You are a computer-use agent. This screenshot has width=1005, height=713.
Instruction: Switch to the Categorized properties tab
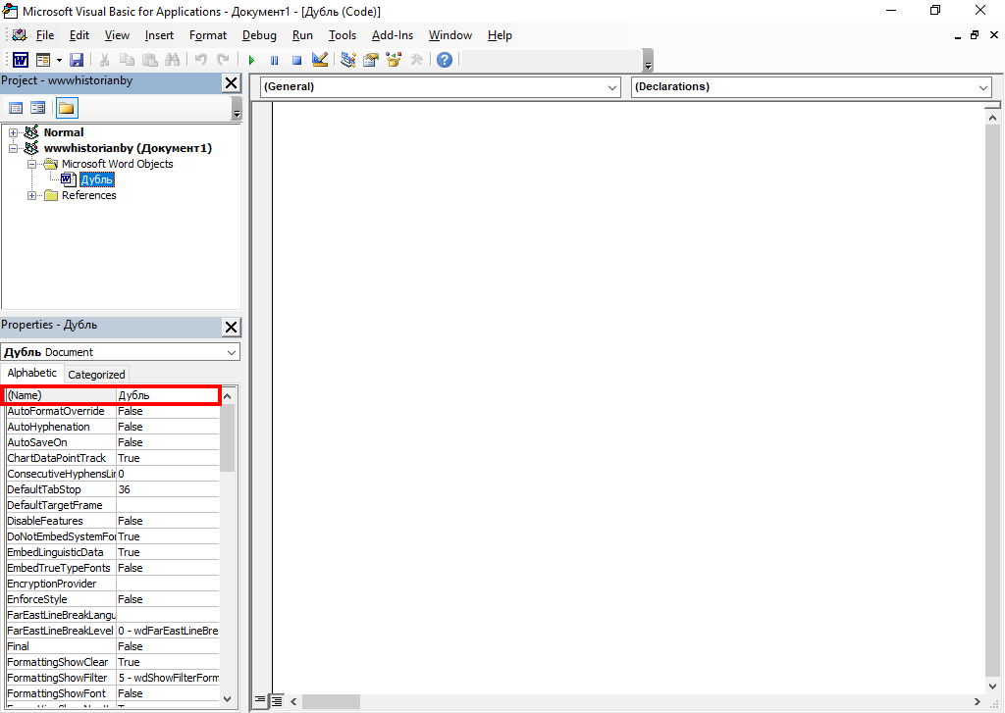point(96,375)
